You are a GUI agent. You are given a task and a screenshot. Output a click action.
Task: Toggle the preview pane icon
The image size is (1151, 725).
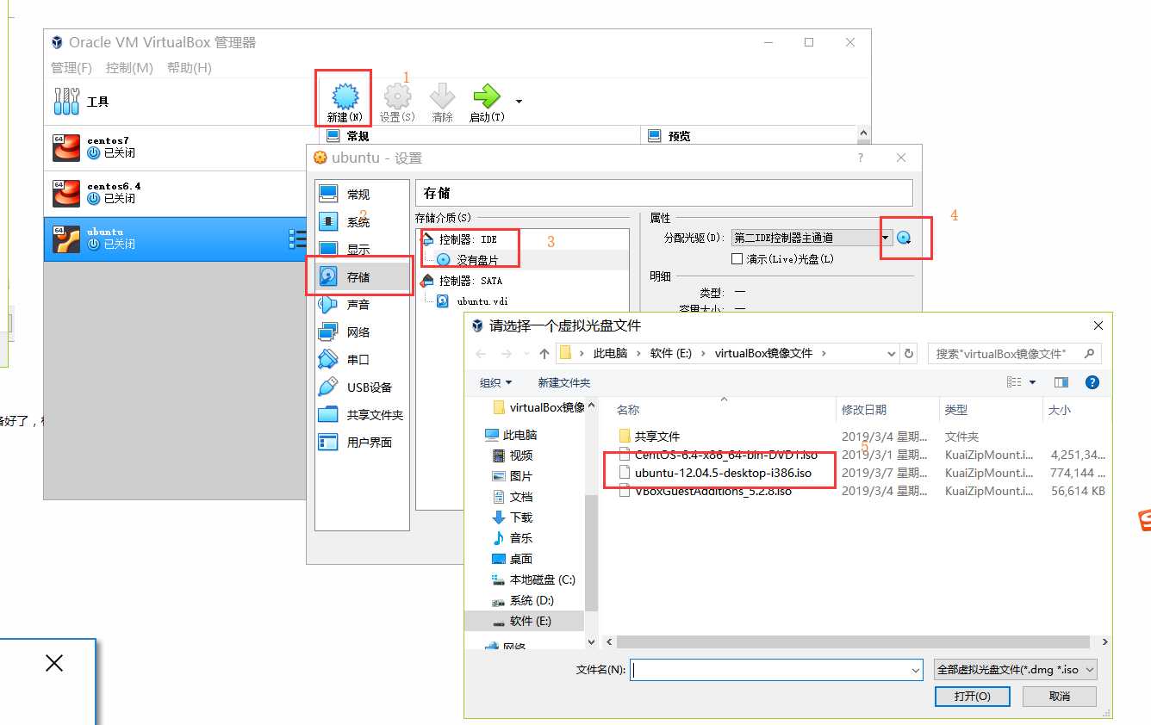pos(1061,382)
